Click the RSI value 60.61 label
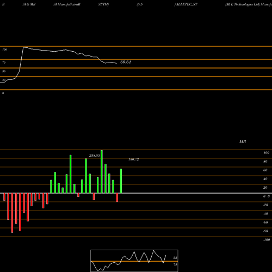Screen dimensions: 272x272 pyautogui.click(x=126, y=62)
